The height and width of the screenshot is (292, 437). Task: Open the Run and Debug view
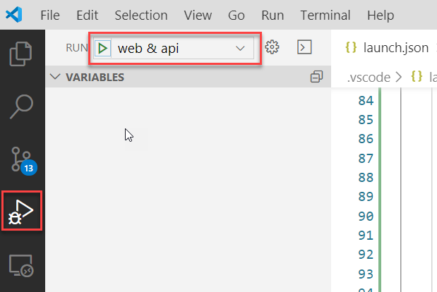(x=21, y=211)
